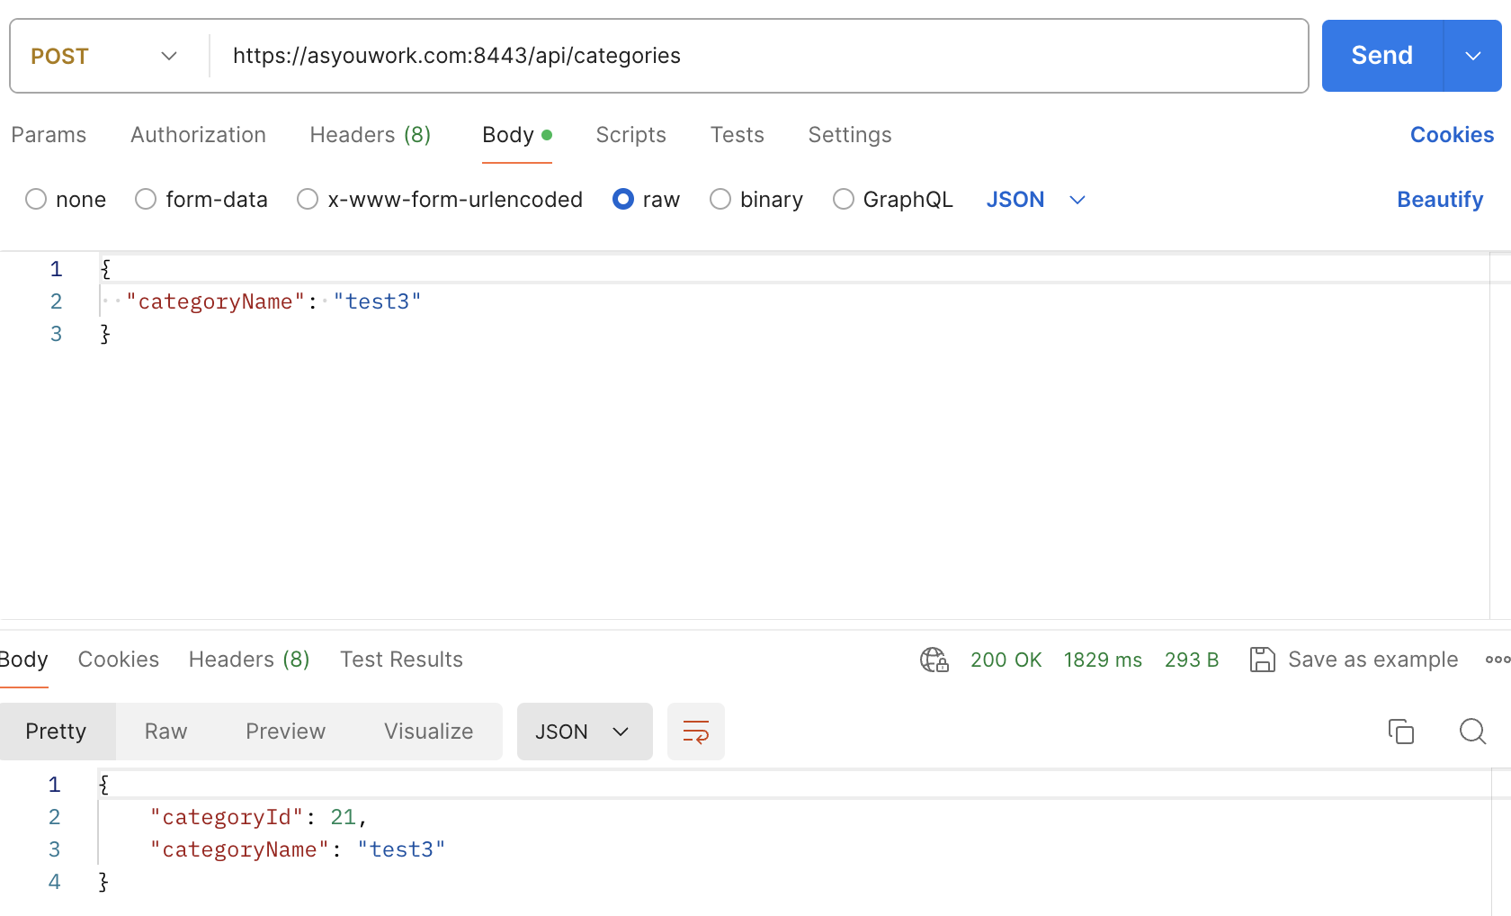Switch the response view to Raw

tap(165, 732)
